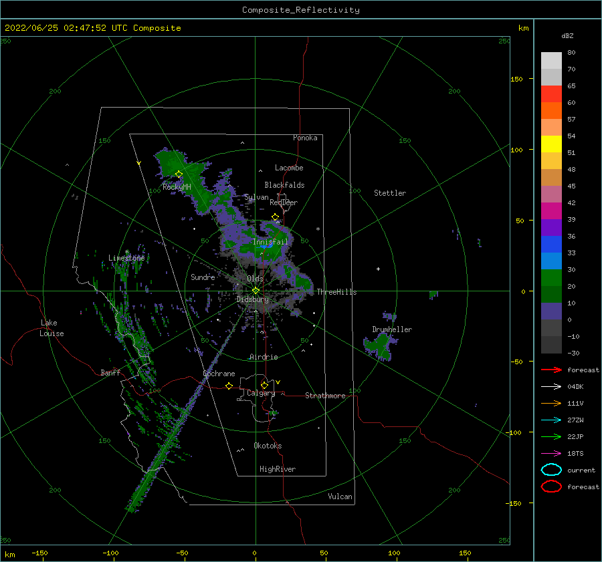Click the yellow diamond marker below RedDeer
The width and height of the screenshot is (602, 562).
[x=275, y=217]
